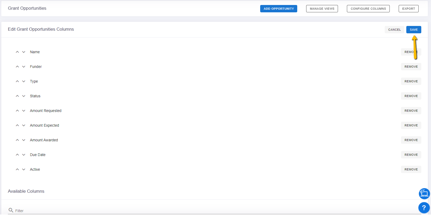The width and height of the screenshot is (431, 215).
Task: Remove the Amount Requested column
Action: click(411, 111)
